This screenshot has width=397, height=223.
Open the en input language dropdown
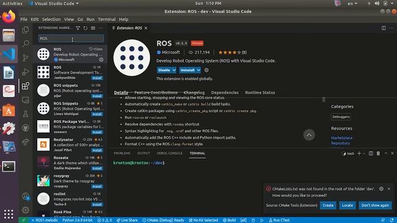tap(352, 4)
